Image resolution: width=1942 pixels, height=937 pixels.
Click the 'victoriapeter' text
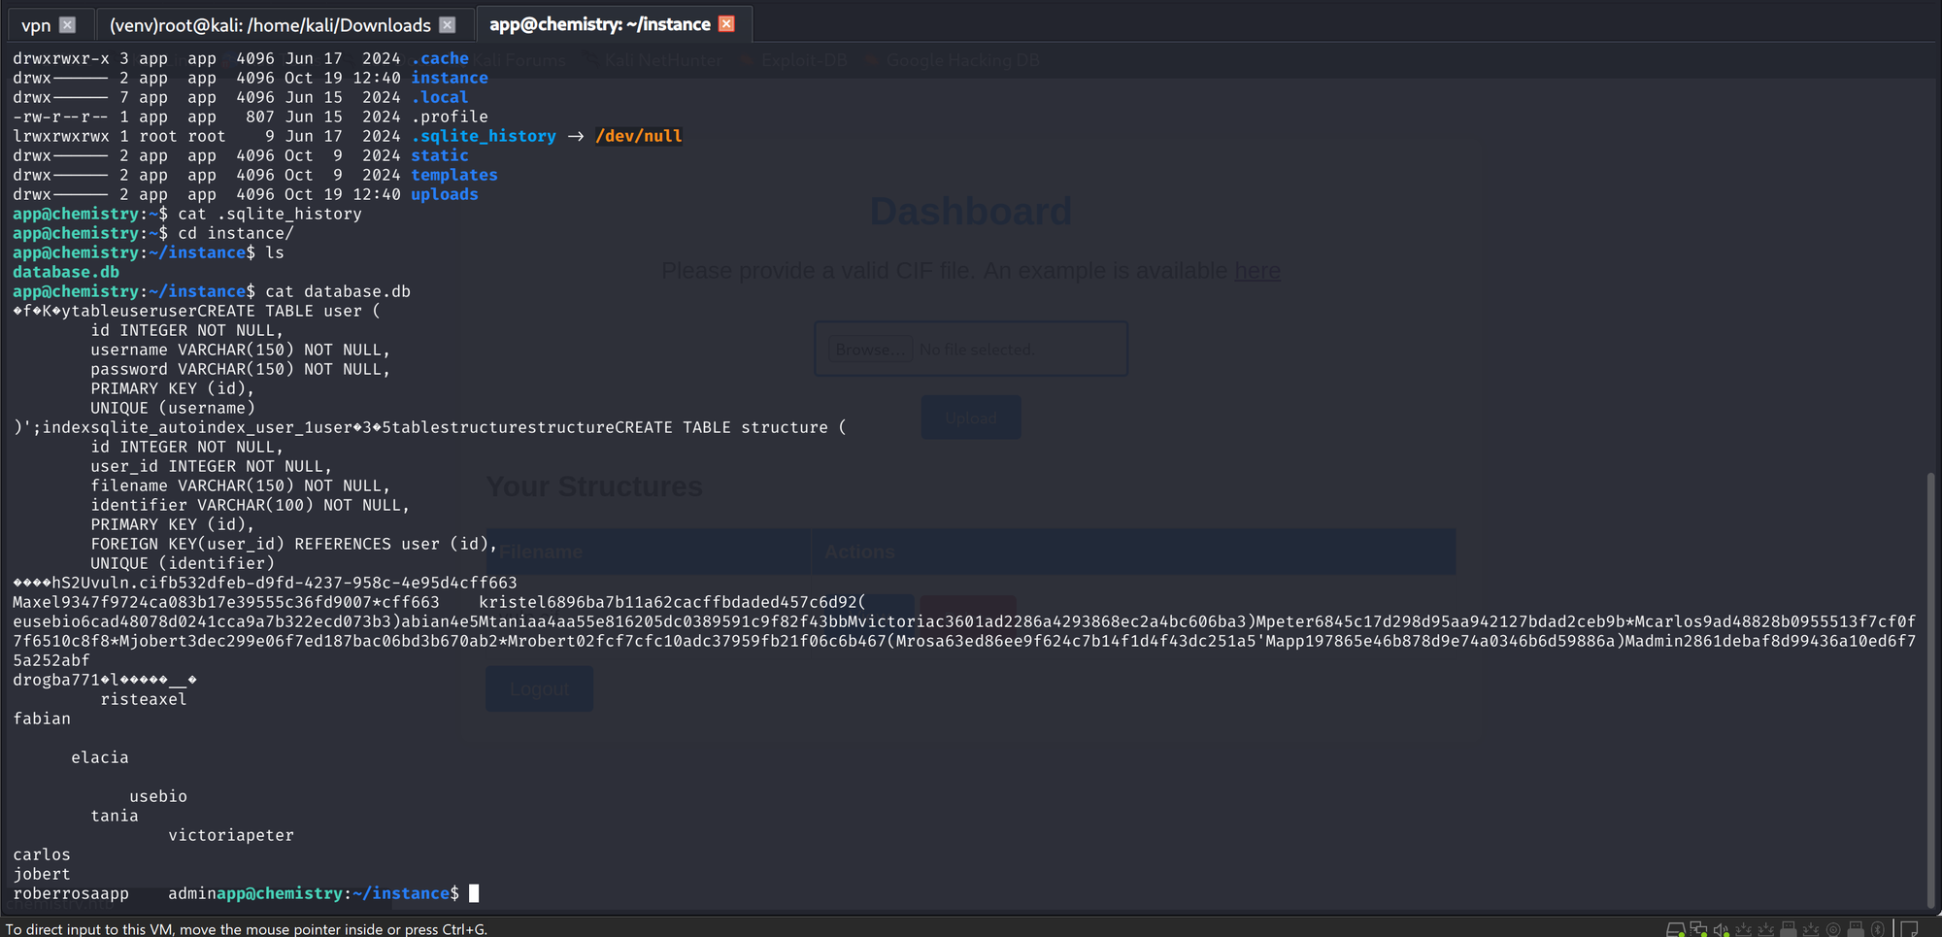(231, 835)
